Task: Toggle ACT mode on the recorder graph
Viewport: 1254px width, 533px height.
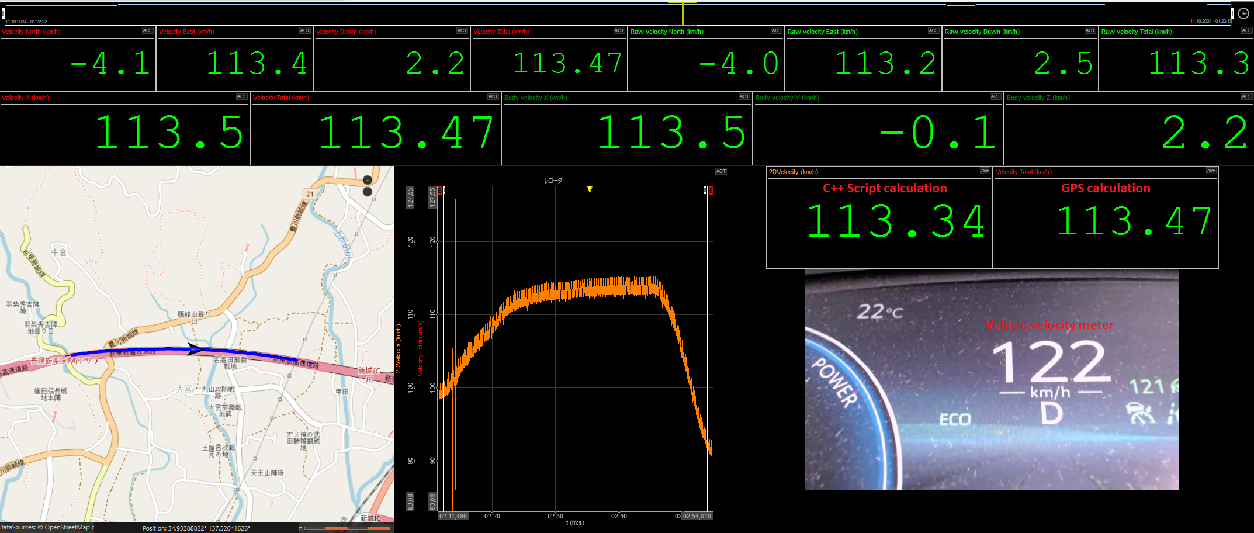Action: point(721,172)
